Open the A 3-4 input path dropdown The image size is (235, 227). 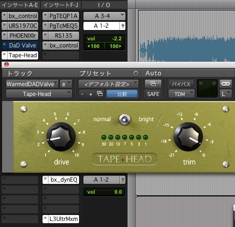(104, 16)
